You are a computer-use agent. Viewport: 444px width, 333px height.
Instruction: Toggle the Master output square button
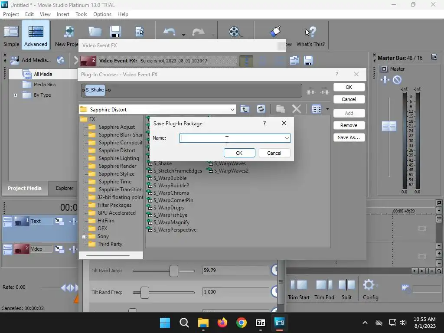point(384,69)
